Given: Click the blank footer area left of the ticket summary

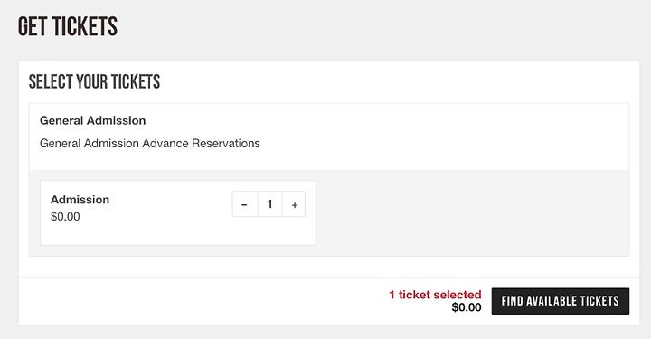Looking at the screenshot, I should pyautogui.click(x=199, y=301).
